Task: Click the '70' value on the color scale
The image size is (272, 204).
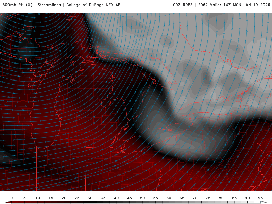Action: point(195,198)
